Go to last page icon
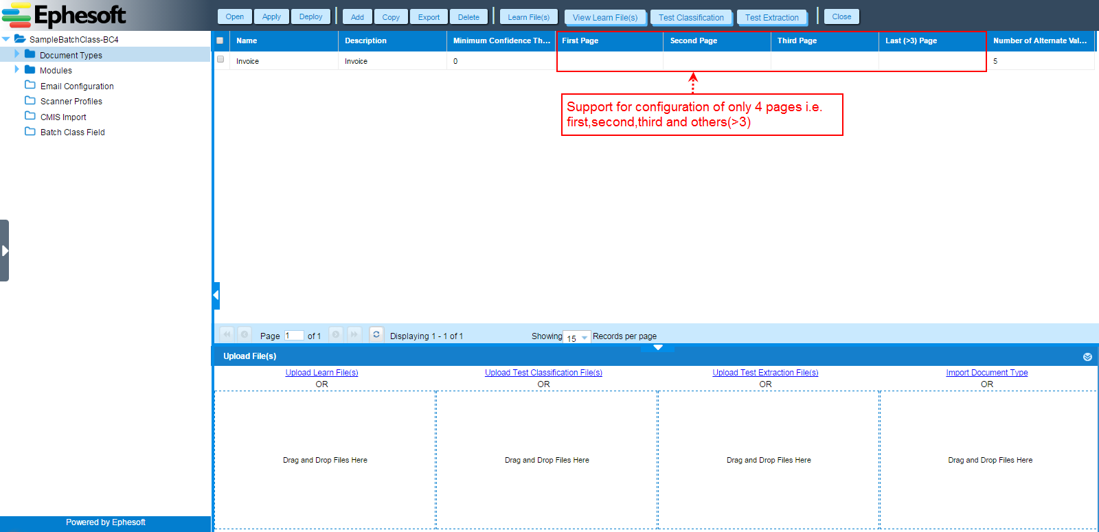The height and width of the screenshot is (532, 1099). point(354,334)
